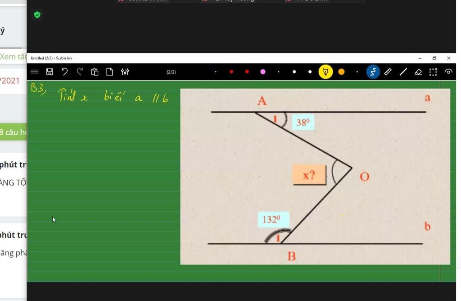The image size is (461, 301).
Task: Close the Scrble Ink window
Action: point(449,58)
